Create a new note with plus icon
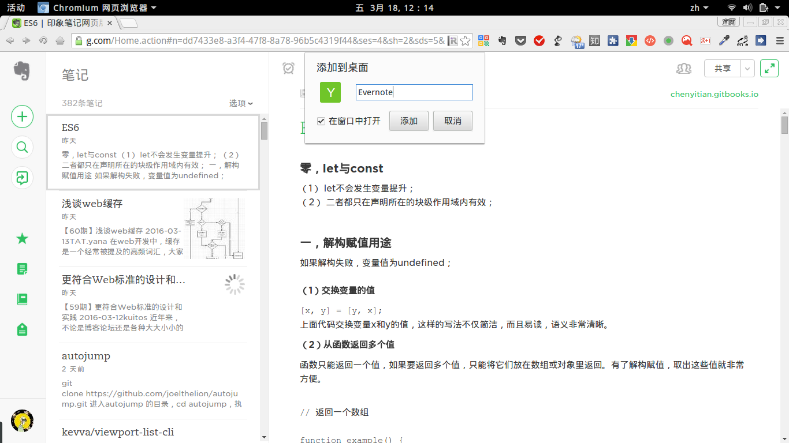Viewport: 789px width, 443px height. coord(22,117)
